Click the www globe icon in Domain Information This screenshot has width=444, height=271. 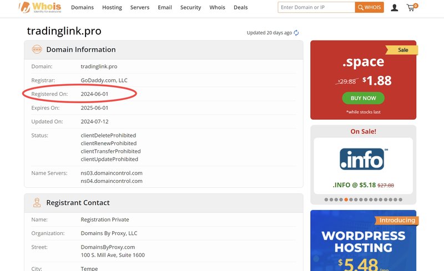click(x=37, y=49)
